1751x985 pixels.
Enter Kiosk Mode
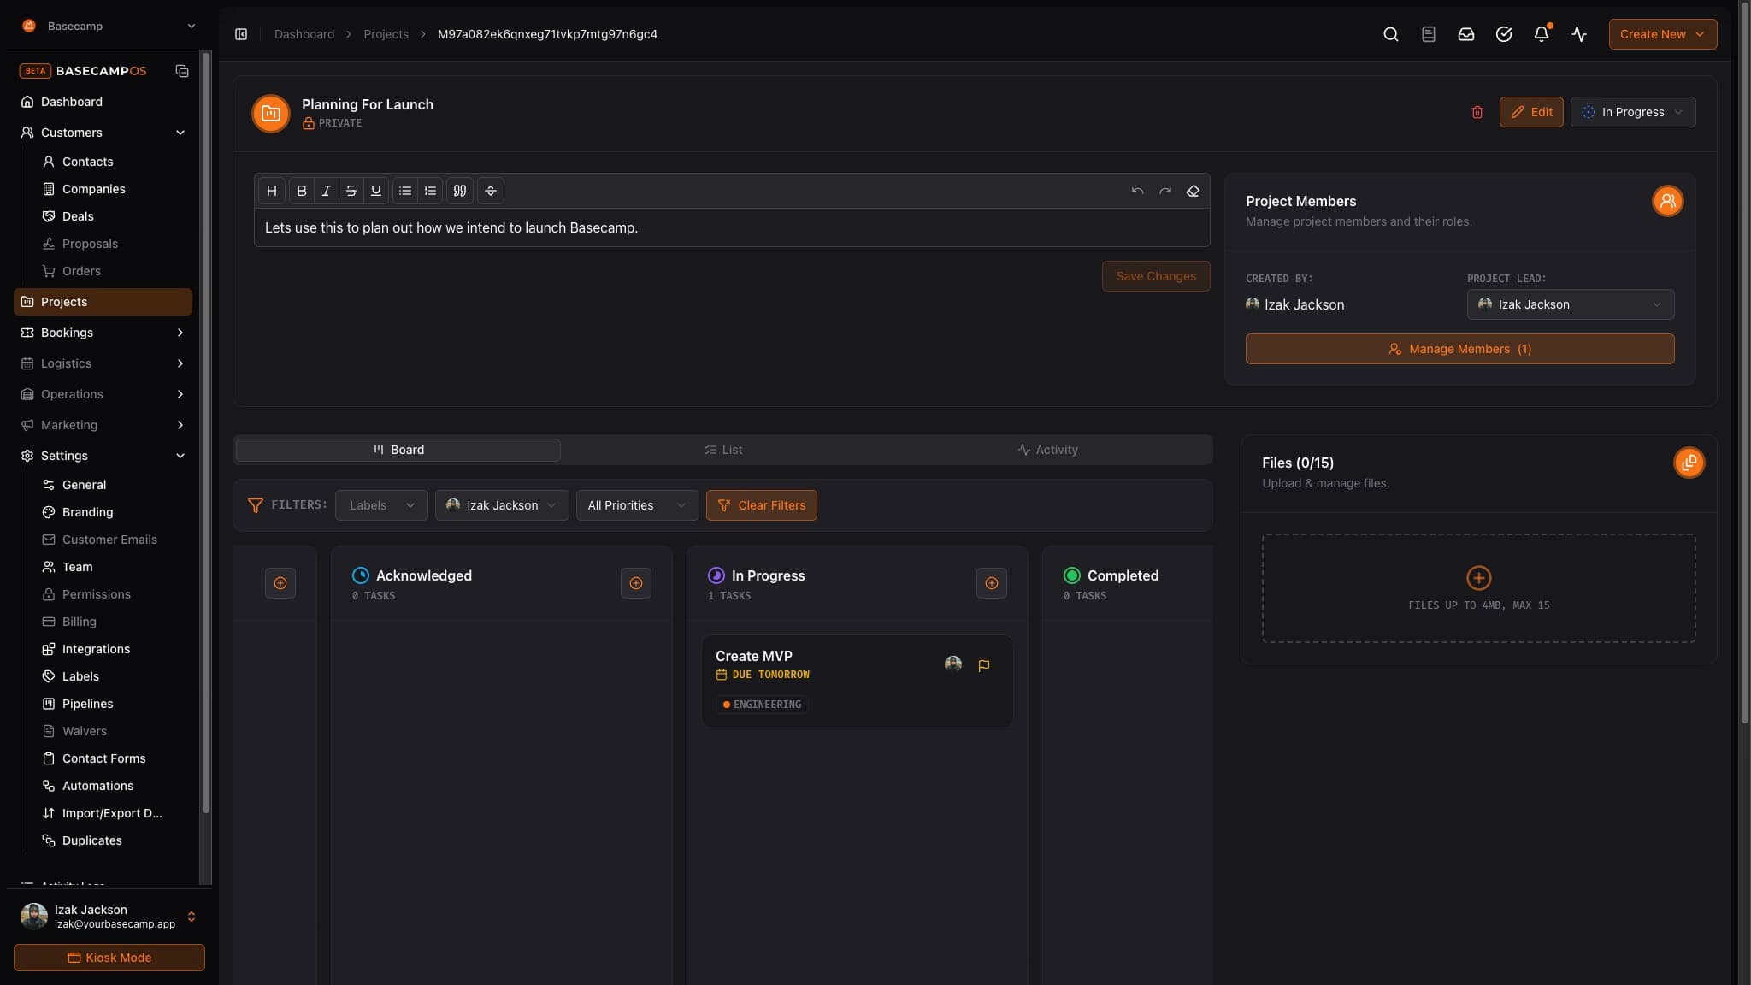[x=109, y=958]
